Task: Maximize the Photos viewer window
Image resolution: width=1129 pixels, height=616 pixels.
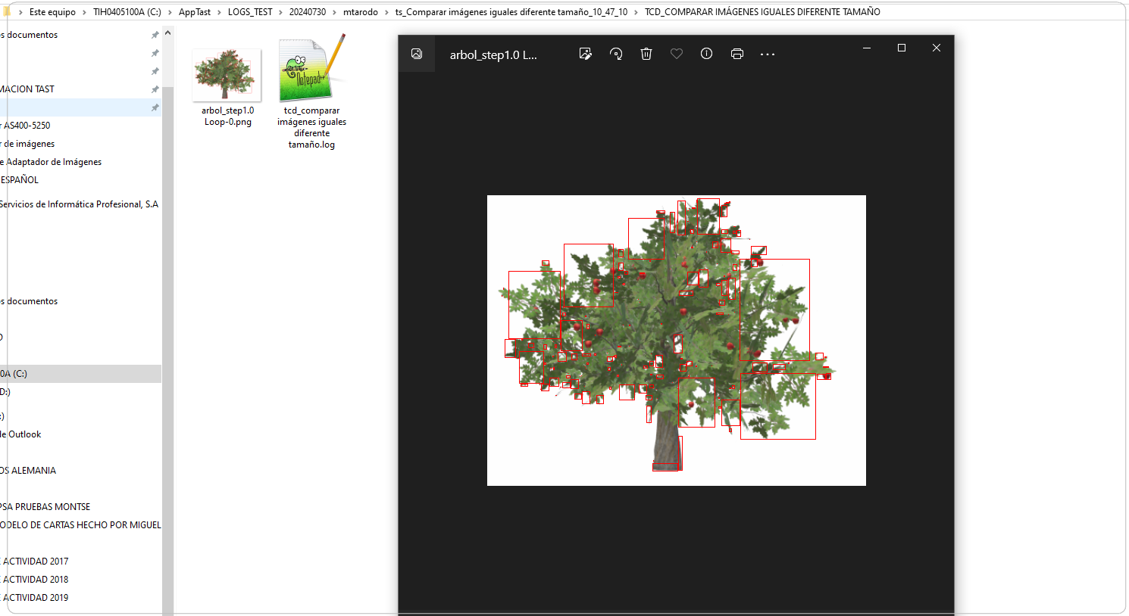Action: point(901,48)
